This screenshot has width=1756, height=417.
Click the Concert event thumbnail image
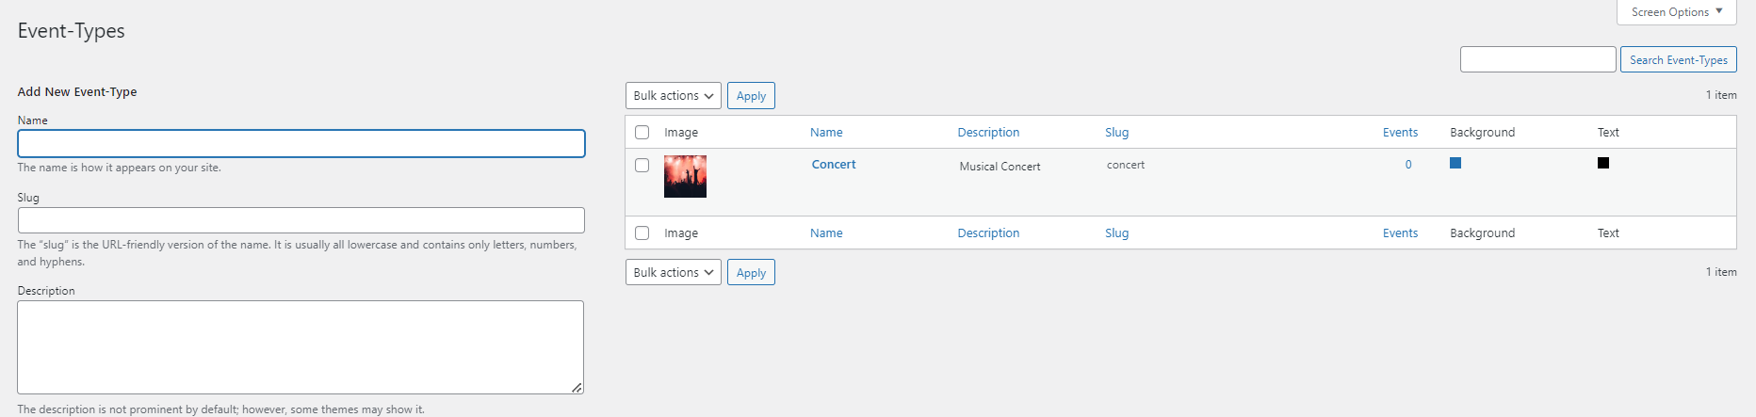(685, 177)
